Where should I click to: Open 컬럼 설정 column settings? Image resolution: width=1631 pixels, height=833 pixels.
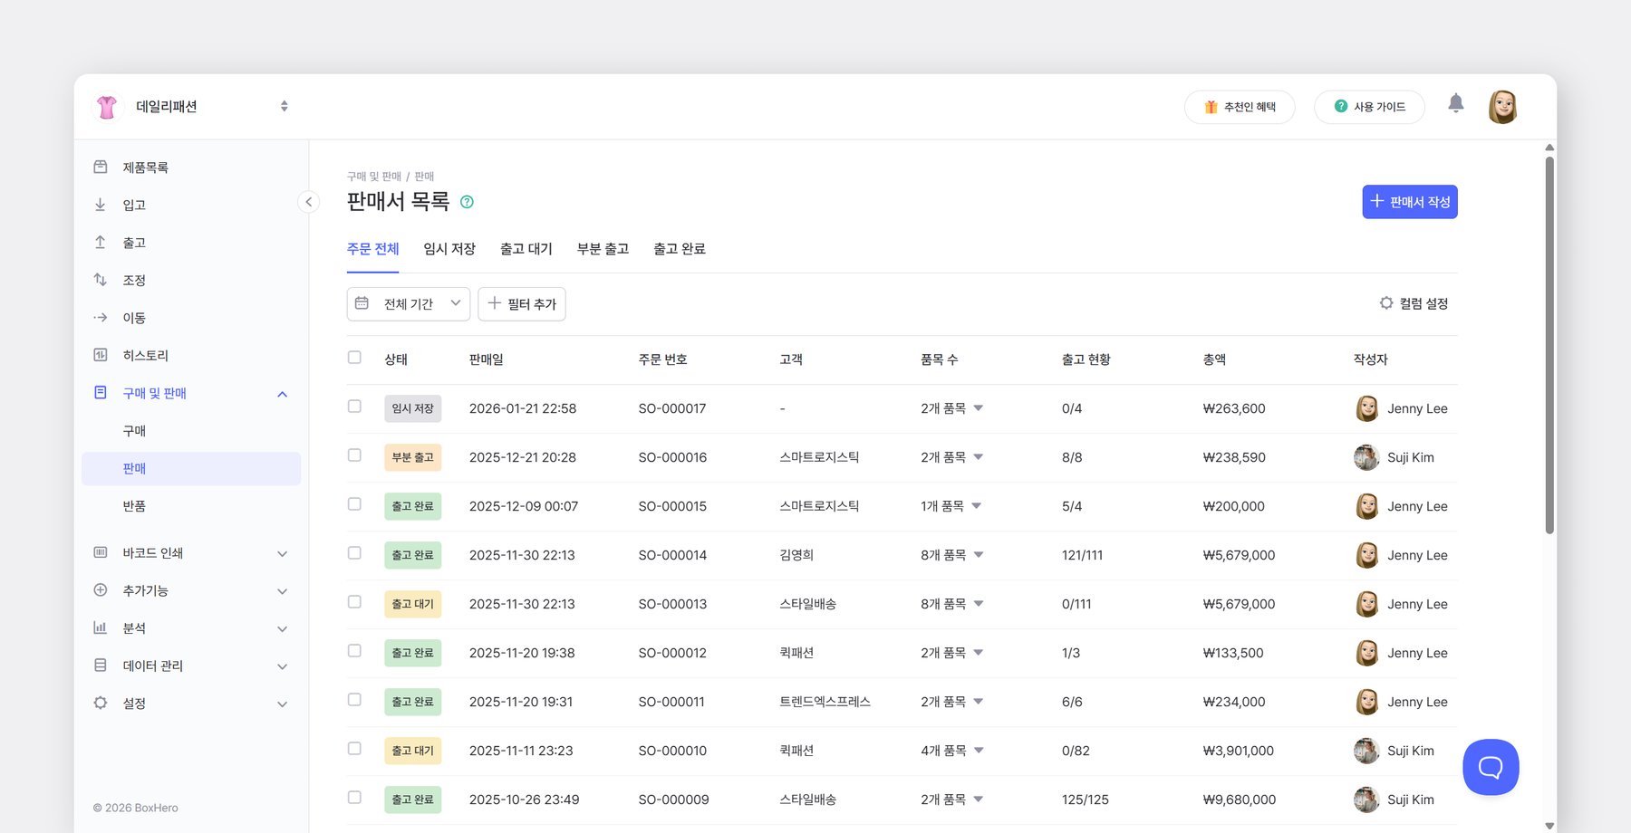[1414, 303]
